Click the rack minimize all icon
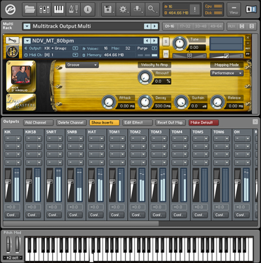The width and height of the screenshot is (261, 263). 252,26
